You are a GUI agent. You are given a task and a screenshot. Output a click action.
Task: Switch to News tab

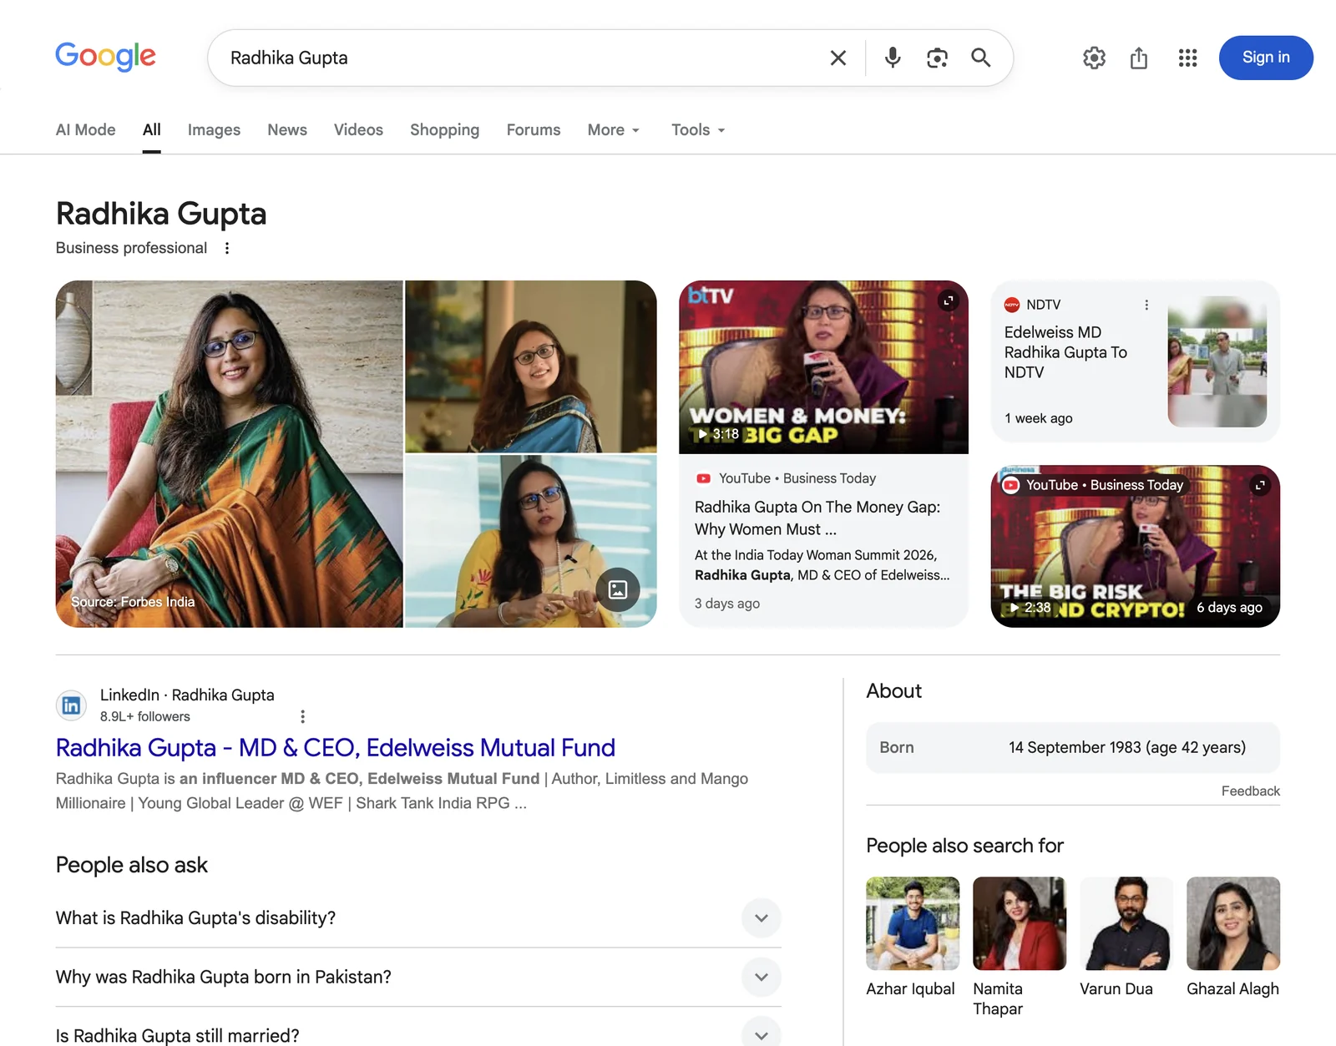coord(287,129)
